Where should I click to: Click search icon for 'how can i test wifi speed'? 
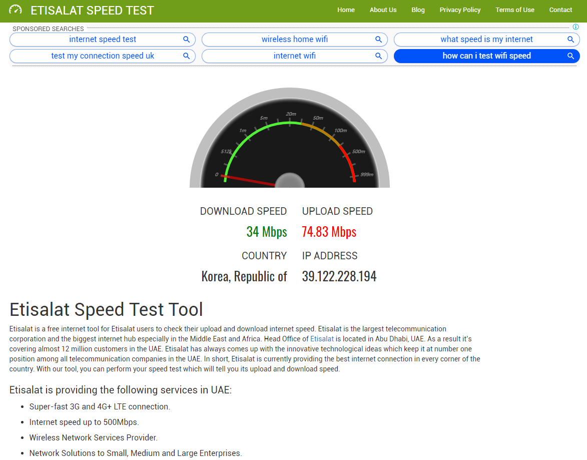click(x=570, y=56)
